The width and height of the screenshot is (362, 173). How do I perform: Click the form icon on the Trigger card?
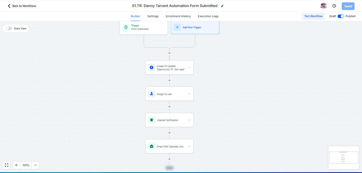(x=126, y=27)
